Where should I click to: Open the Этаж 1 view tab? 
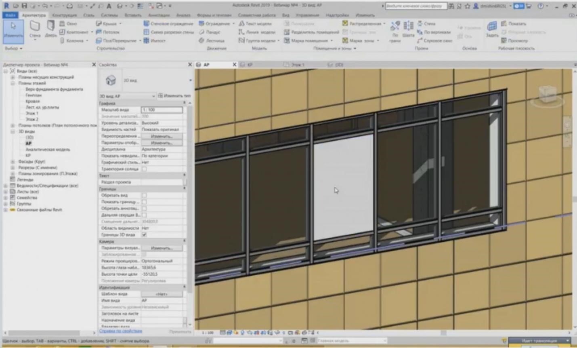click(x=298, y=65)
